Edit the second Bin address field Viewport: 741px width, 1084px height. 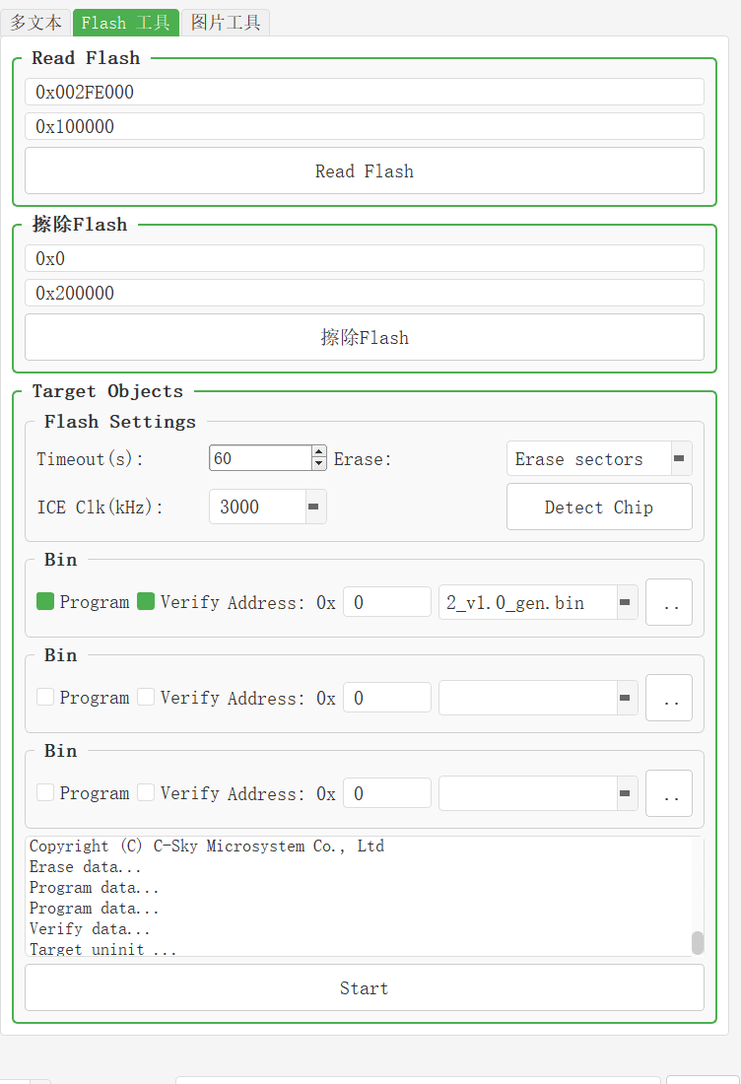point(387,698)
